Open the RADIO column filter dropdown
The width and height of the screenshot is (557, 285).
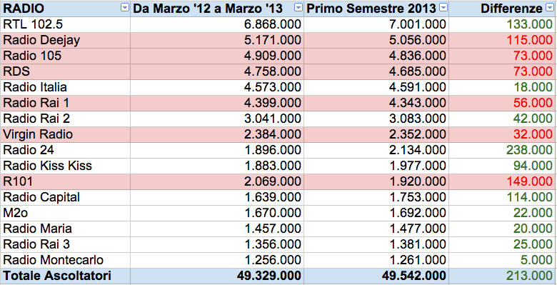point(125,8)
